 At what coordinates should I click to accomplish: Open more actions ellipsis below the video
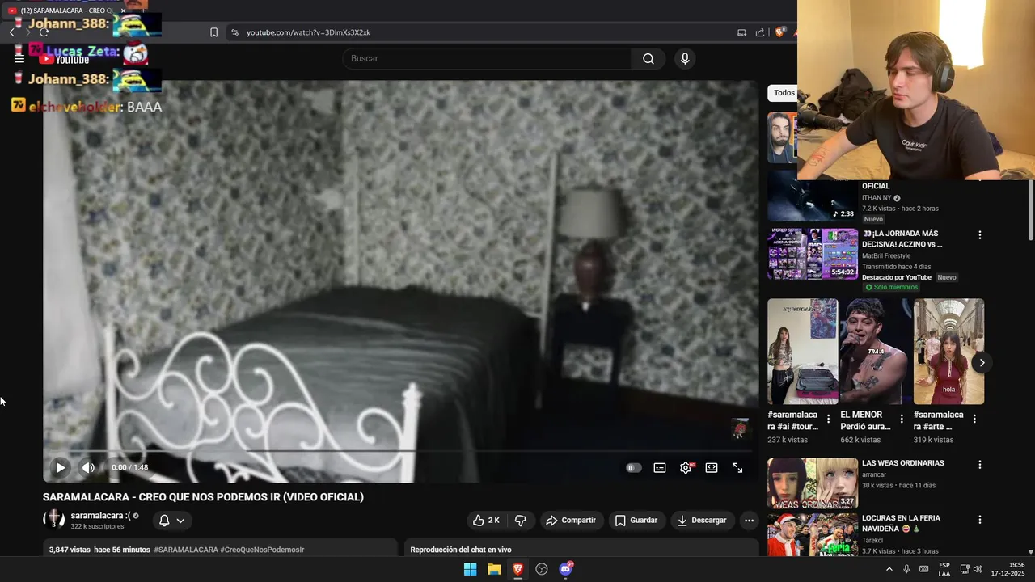point(750,521)
